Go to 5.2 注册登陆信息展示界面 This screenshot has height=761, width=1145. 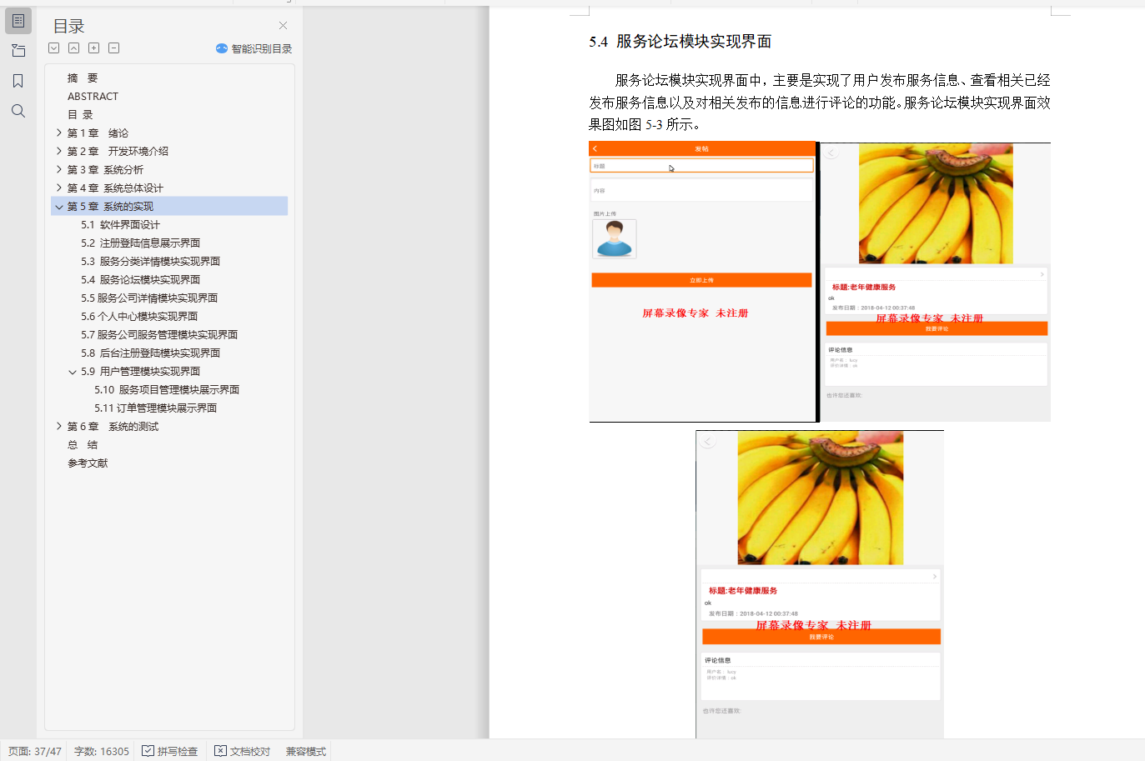(140, 243)
